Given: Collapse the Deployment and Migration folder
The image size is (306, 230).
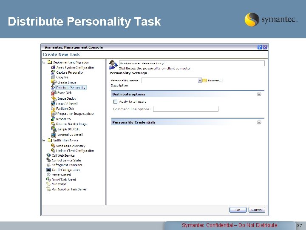Looking at the screenshot, I should point(44,62).
